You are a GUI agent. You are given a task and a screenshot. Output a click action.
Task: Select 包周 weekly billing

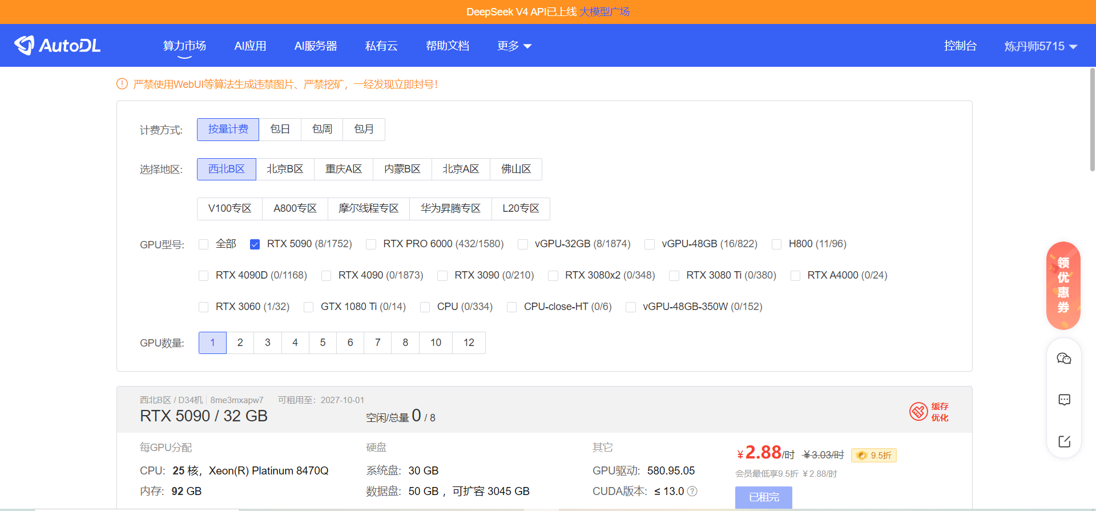coord(322,130)
